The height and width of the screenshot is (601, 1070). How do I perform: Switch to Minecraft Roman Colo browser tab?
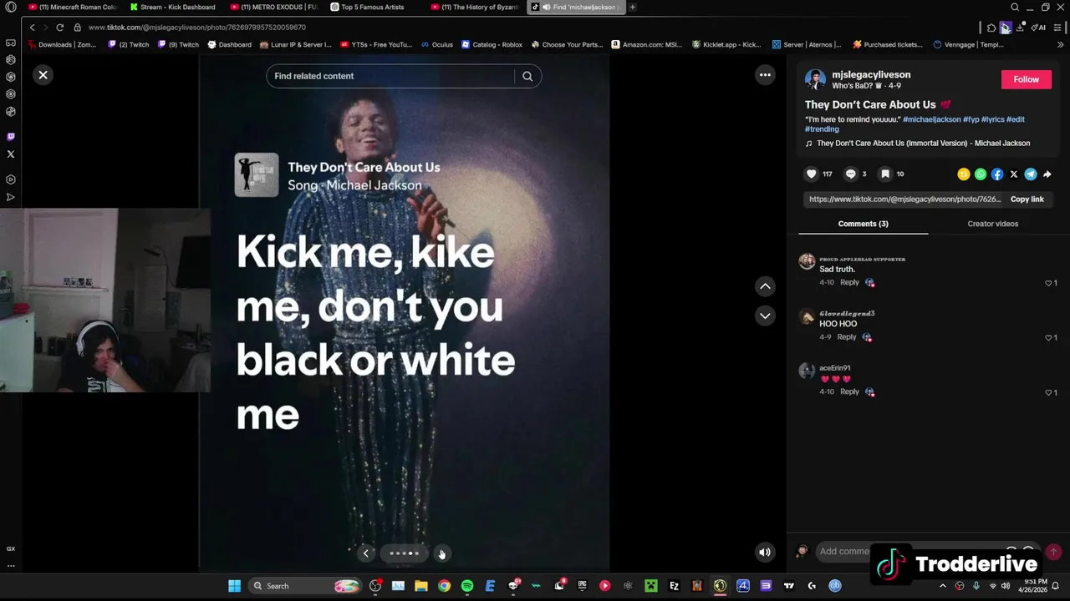72,7
